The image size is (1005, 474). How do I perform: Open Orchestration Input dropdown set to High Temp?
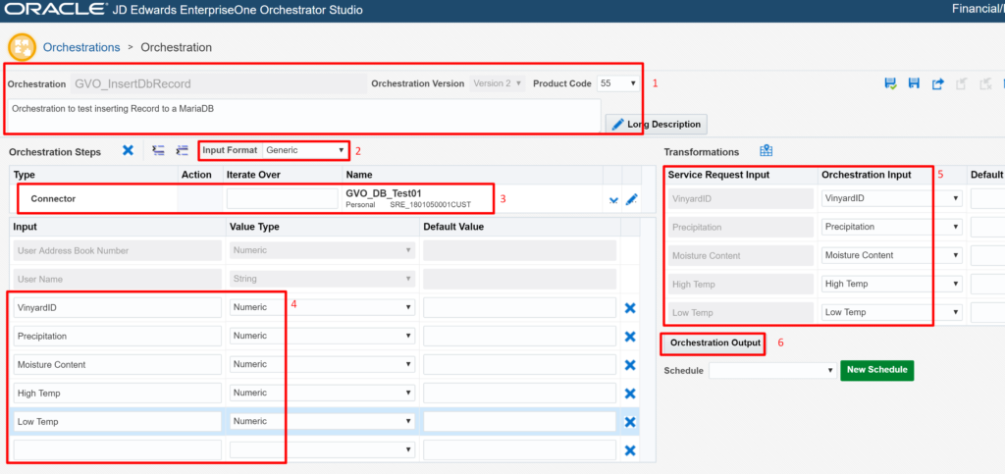[x=892, y=284]
